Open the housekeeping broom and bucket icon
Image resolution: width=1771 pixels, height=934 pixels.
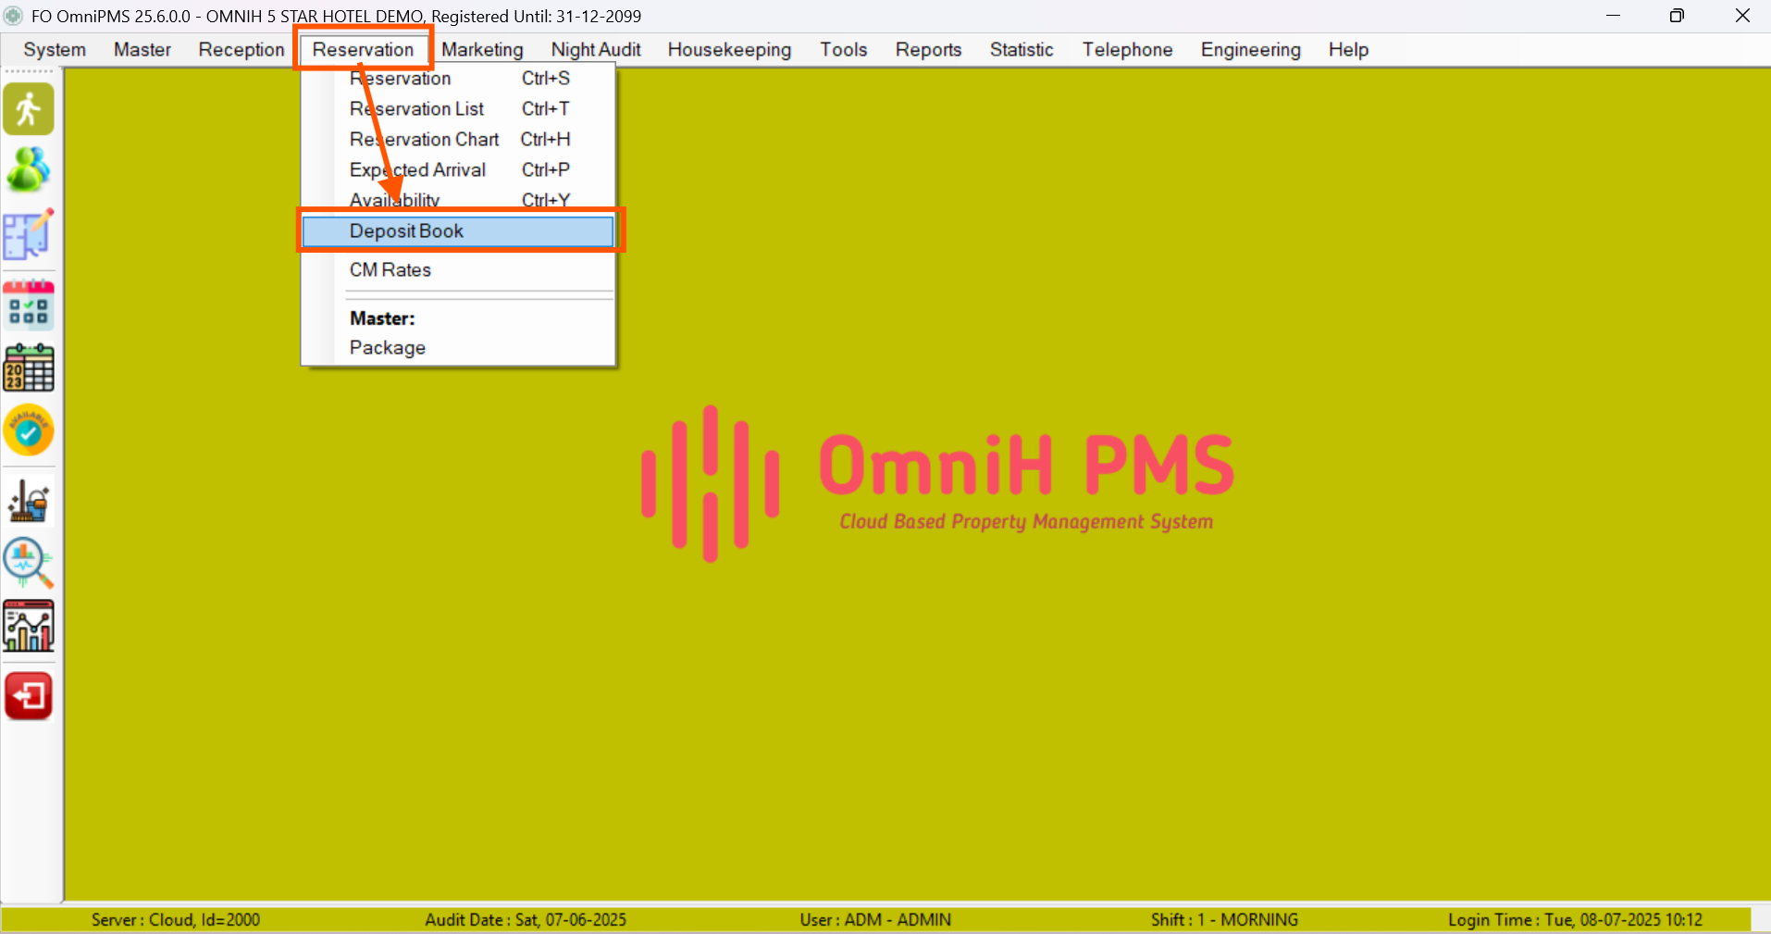pos(29,502)
